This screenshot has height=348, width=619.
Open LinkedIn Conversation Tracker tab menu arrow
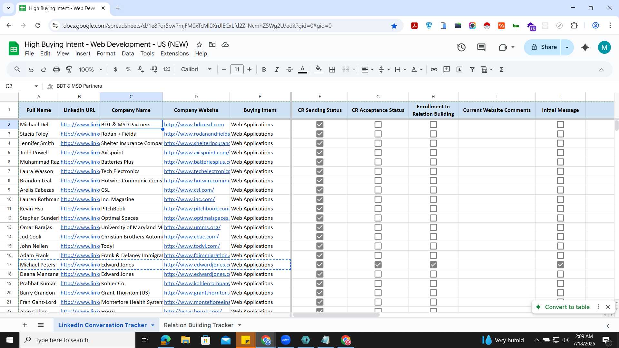click(153, 325)
